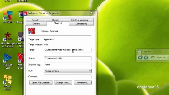Click the hlds.exe shortcut icon in dialog
169x95 pixels.
(31, 31)
